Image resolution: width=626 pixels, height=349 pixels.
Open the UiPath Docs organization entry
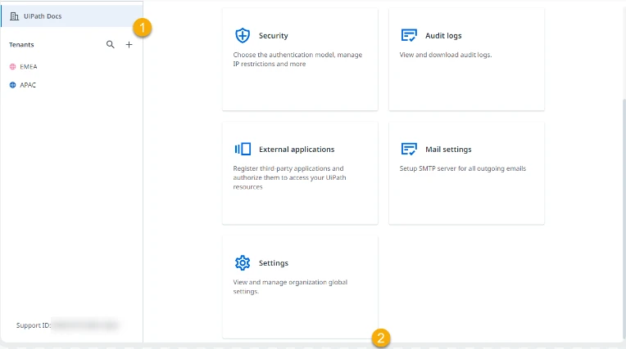pos(72,16)
